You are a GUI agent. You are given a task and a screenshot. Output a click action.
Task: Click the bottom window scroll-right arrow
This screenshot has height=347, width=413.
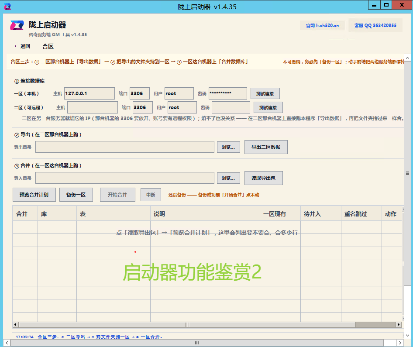[400, 343]
